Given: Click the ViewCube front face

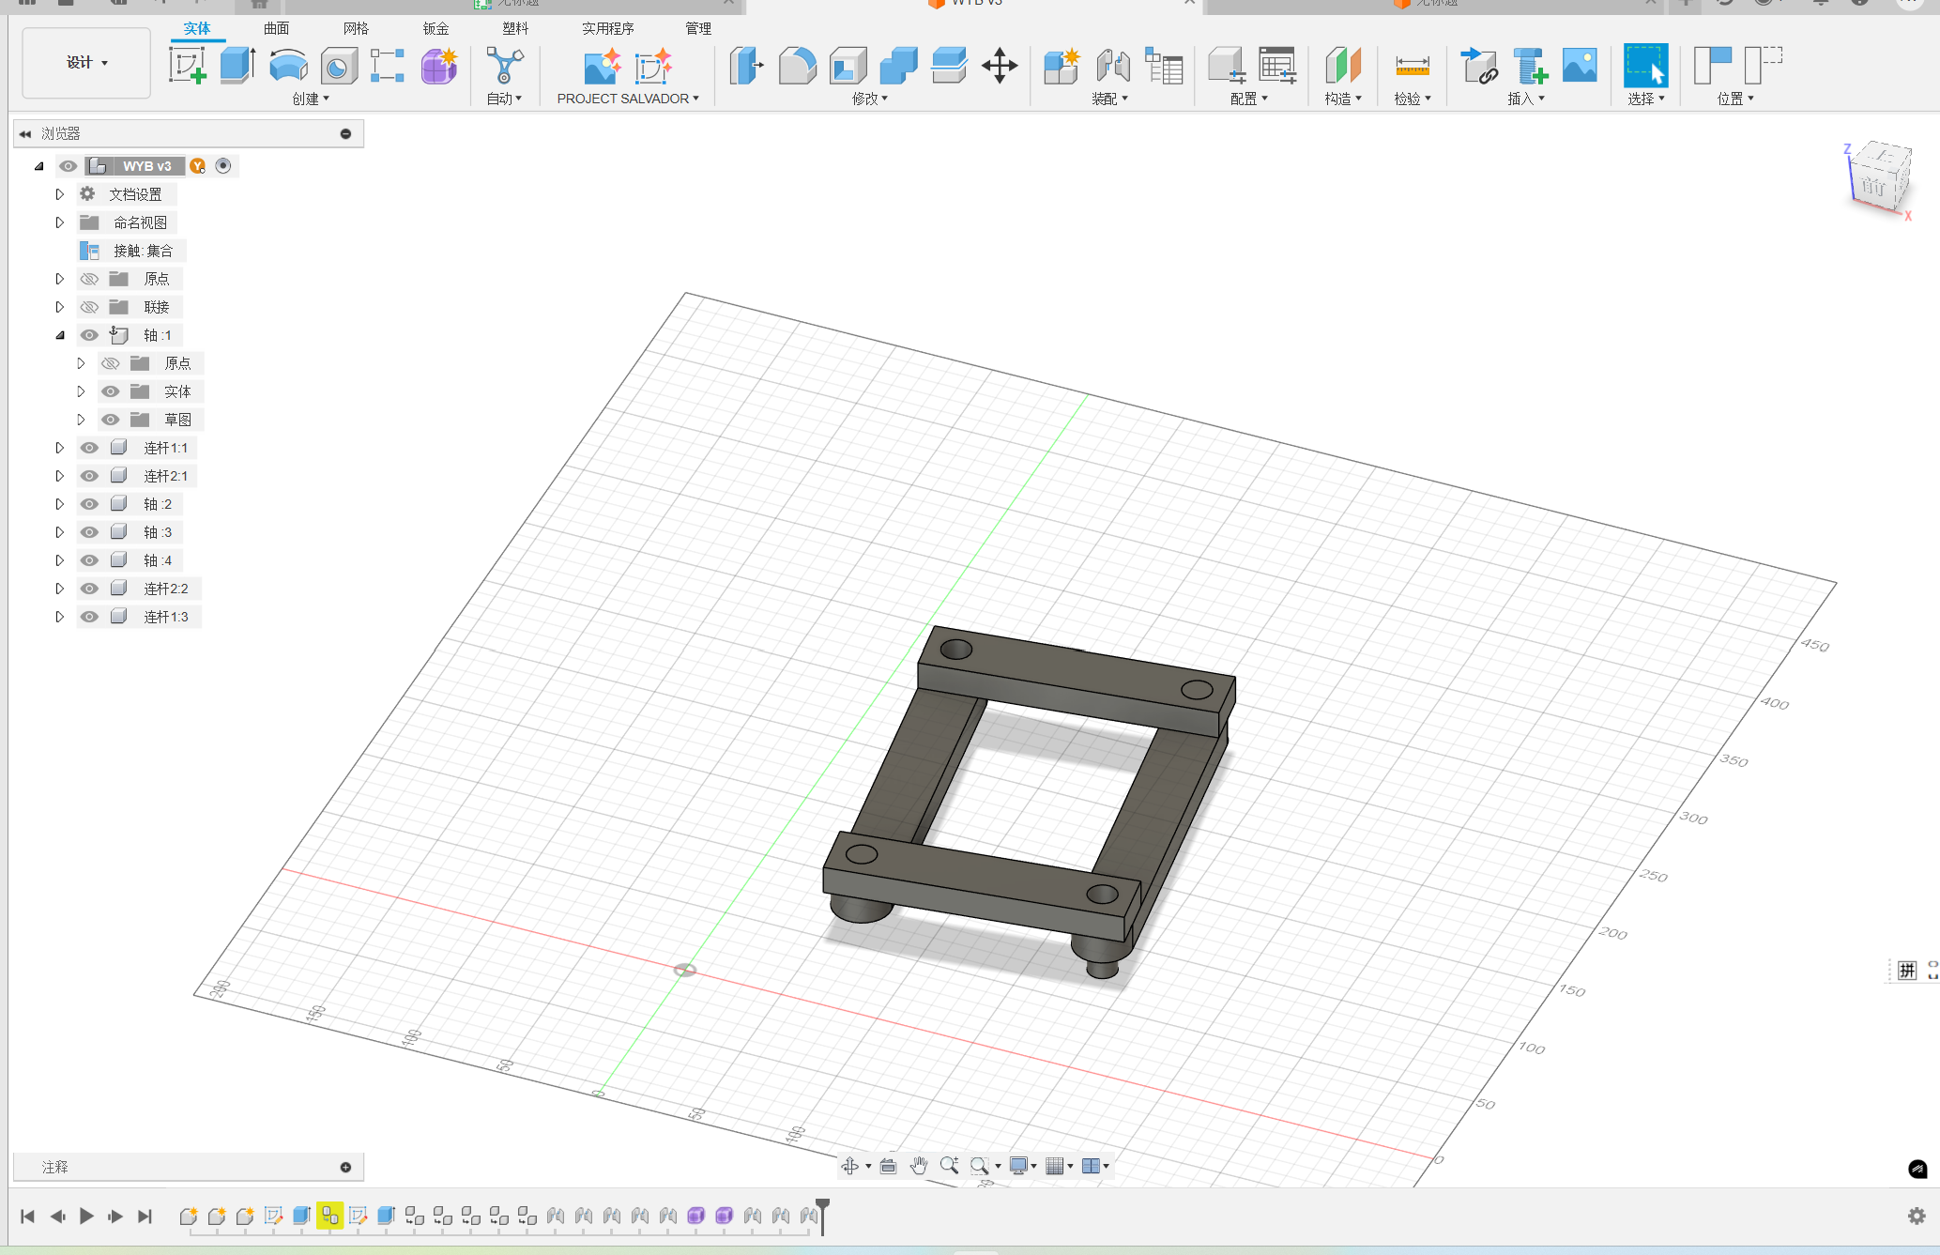Looking at the screenshot, I should tap(1873, 186).
